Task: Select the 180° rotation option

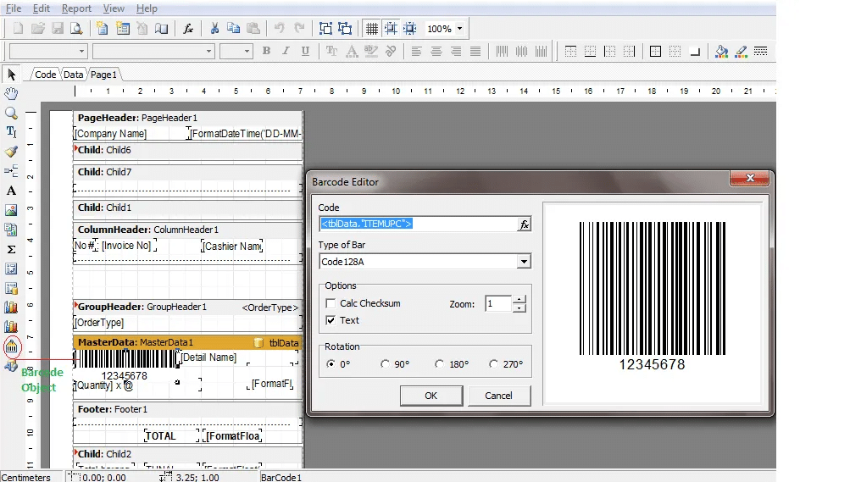Action: click(x=439, y=364)
